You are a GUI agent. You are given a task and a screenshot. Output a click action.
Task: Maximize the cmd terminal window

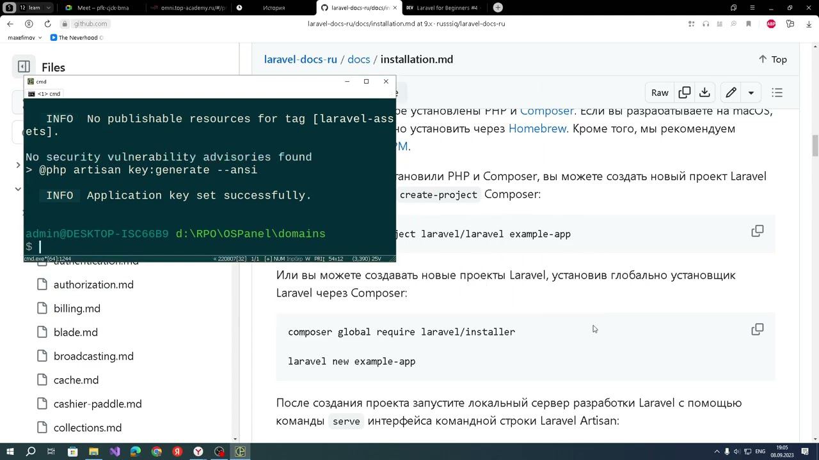[366, 81]
